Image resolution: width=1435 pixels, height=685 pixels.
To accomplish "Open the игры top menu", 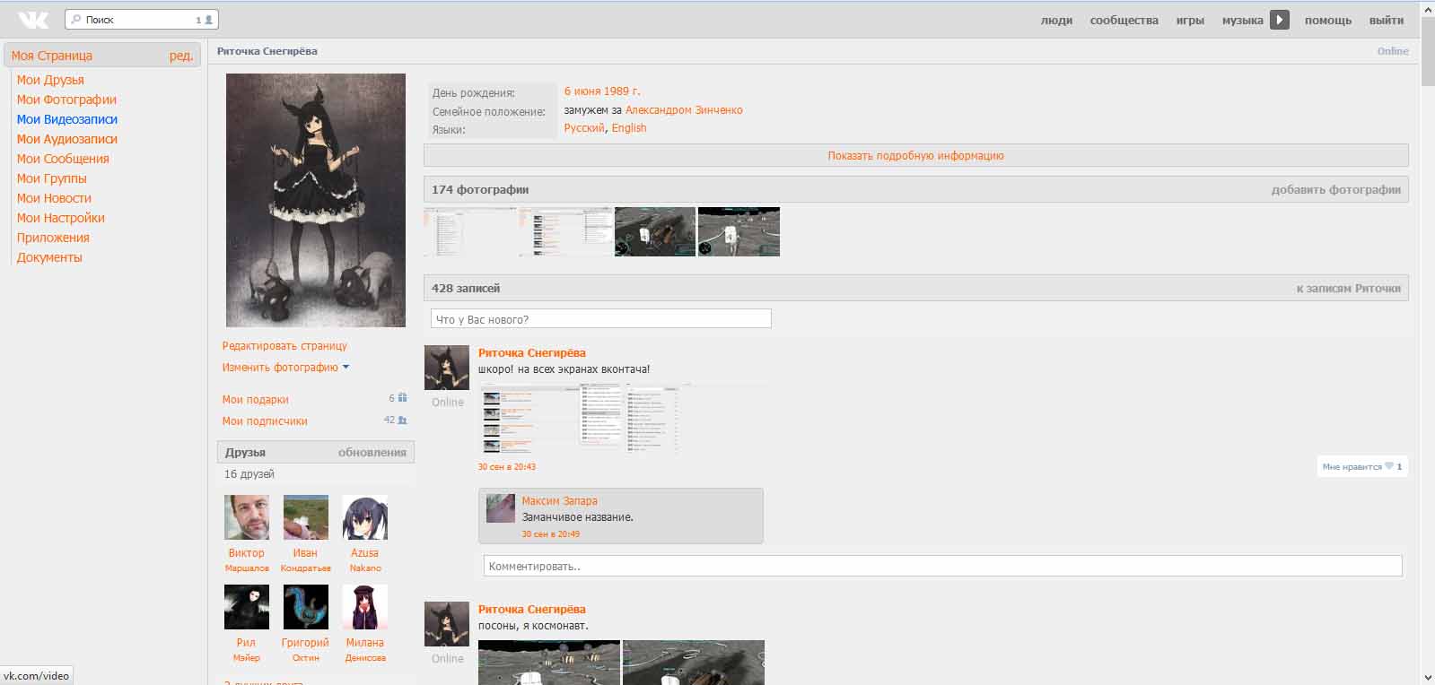I will tap(1190, 20).
